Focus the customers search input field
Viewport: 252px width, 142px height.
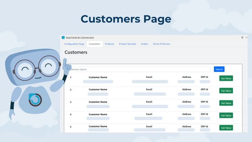coord(139,69)
